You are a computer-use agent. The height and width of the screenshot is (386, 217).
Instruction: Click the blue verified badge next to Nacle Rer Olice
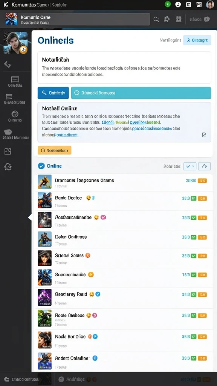tap(95, 337)
